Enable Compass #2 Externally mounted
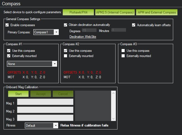 65,56
